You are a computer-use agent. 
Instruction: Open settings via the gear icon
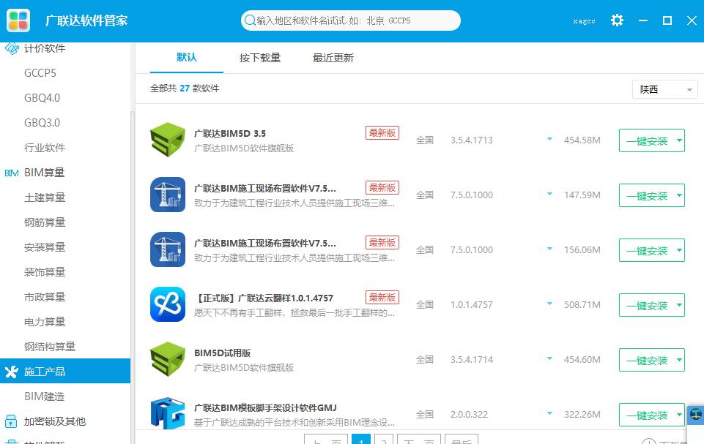617,20
